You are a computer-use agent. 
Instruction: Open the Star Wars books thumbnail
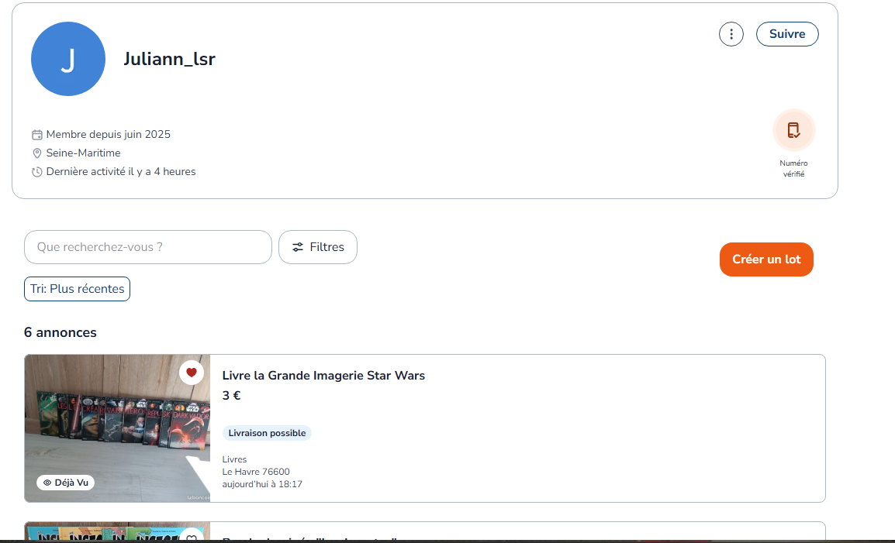(x=117, y=428)
